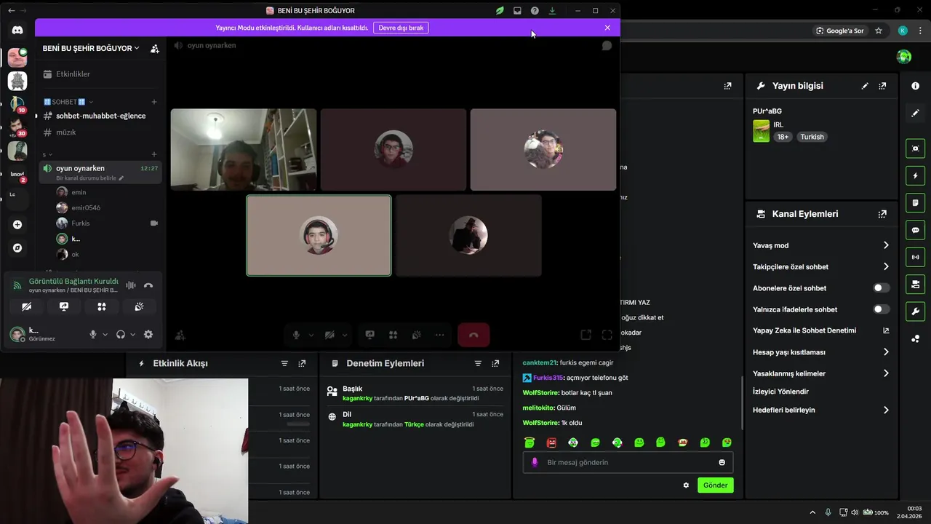Add a channel to SOHBET category

[154, 102]
